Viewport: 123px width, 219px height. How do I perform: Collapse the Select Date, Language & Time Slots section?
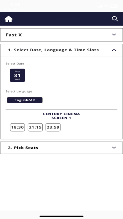[114, 50]
